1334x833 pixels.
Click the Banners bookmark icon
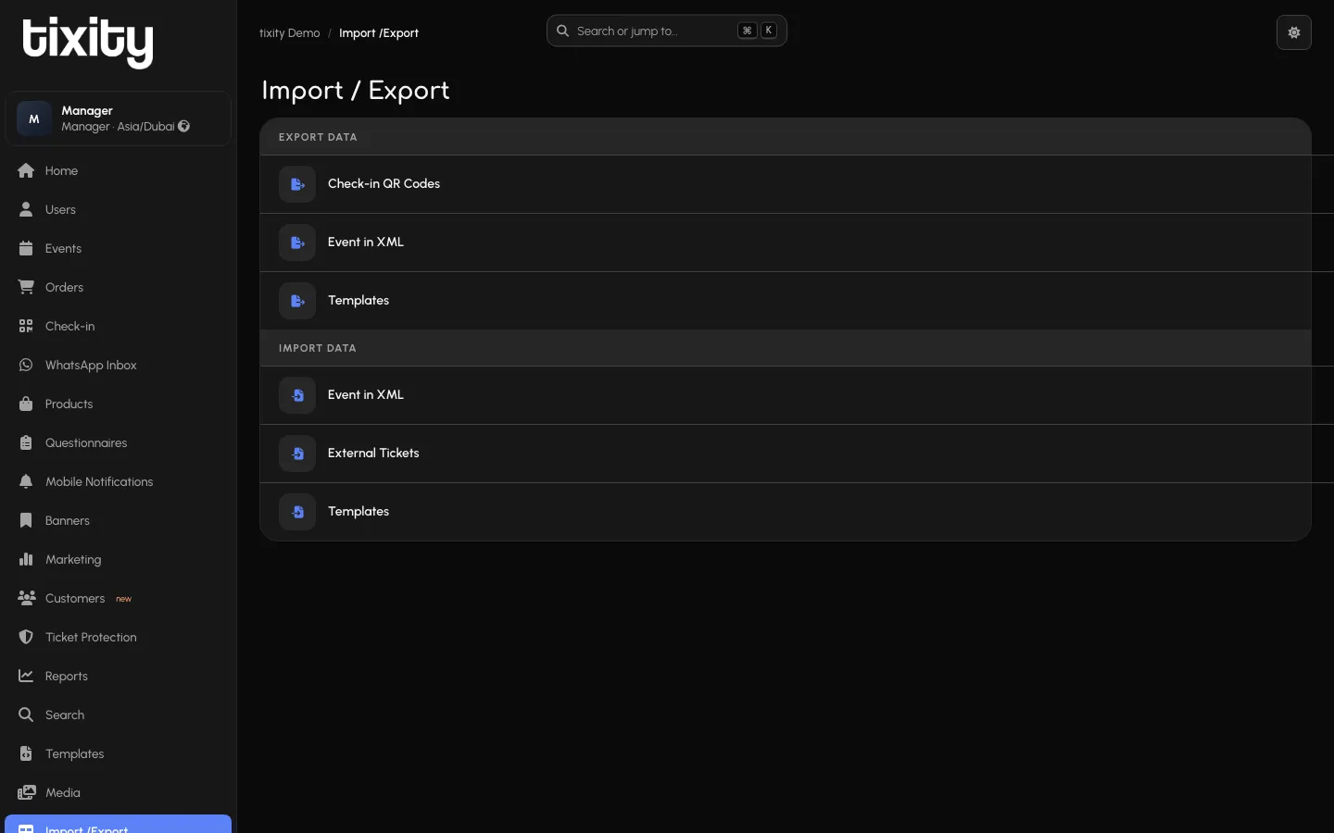(x=26, y=521)
